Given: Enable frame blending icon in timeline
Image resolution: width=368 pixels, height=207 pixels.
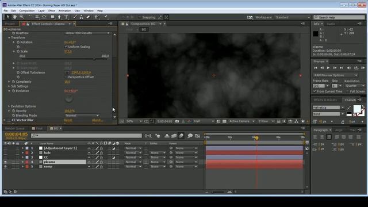Looking at the screenshot, I should [174, 136].
